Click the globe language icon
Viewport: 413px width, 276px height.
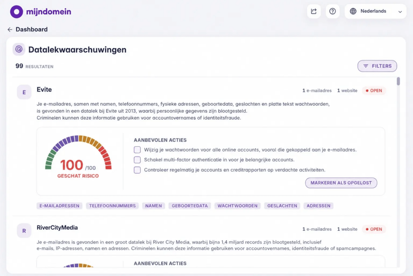point(353,11)
